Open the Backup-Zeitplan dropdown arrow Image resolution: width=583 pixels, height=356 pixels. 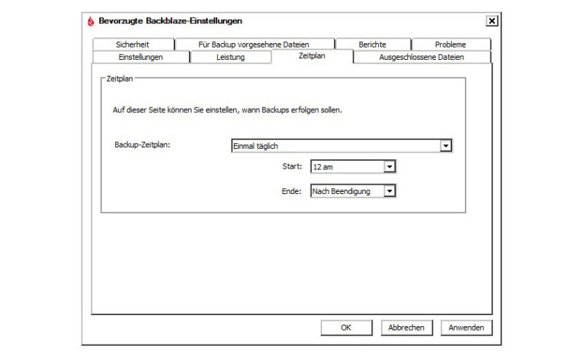tap(445, 146)
